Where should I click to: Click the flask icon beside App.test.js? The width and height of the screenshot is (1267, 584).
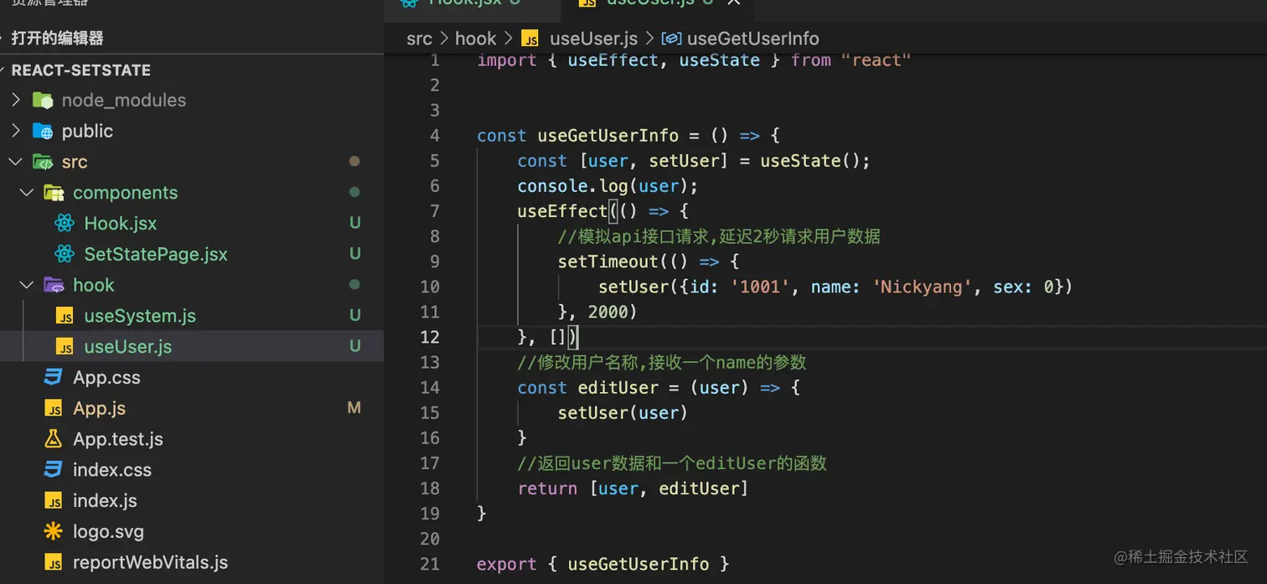[x=54, y=439]
